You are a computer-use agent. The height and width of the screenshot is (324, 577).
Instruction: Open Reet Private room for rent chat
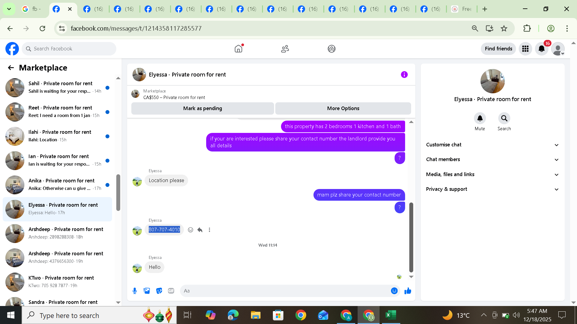(x=57, y=112)
